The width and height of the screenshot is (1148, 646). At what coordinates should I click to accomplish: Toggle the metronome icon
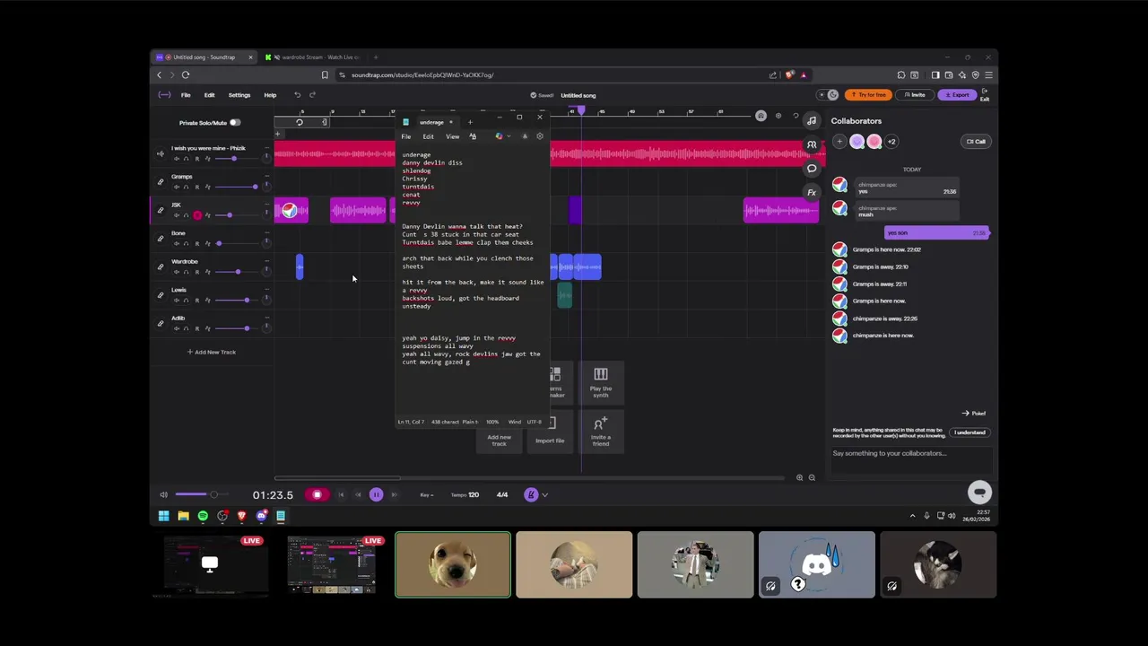[531, 494]
